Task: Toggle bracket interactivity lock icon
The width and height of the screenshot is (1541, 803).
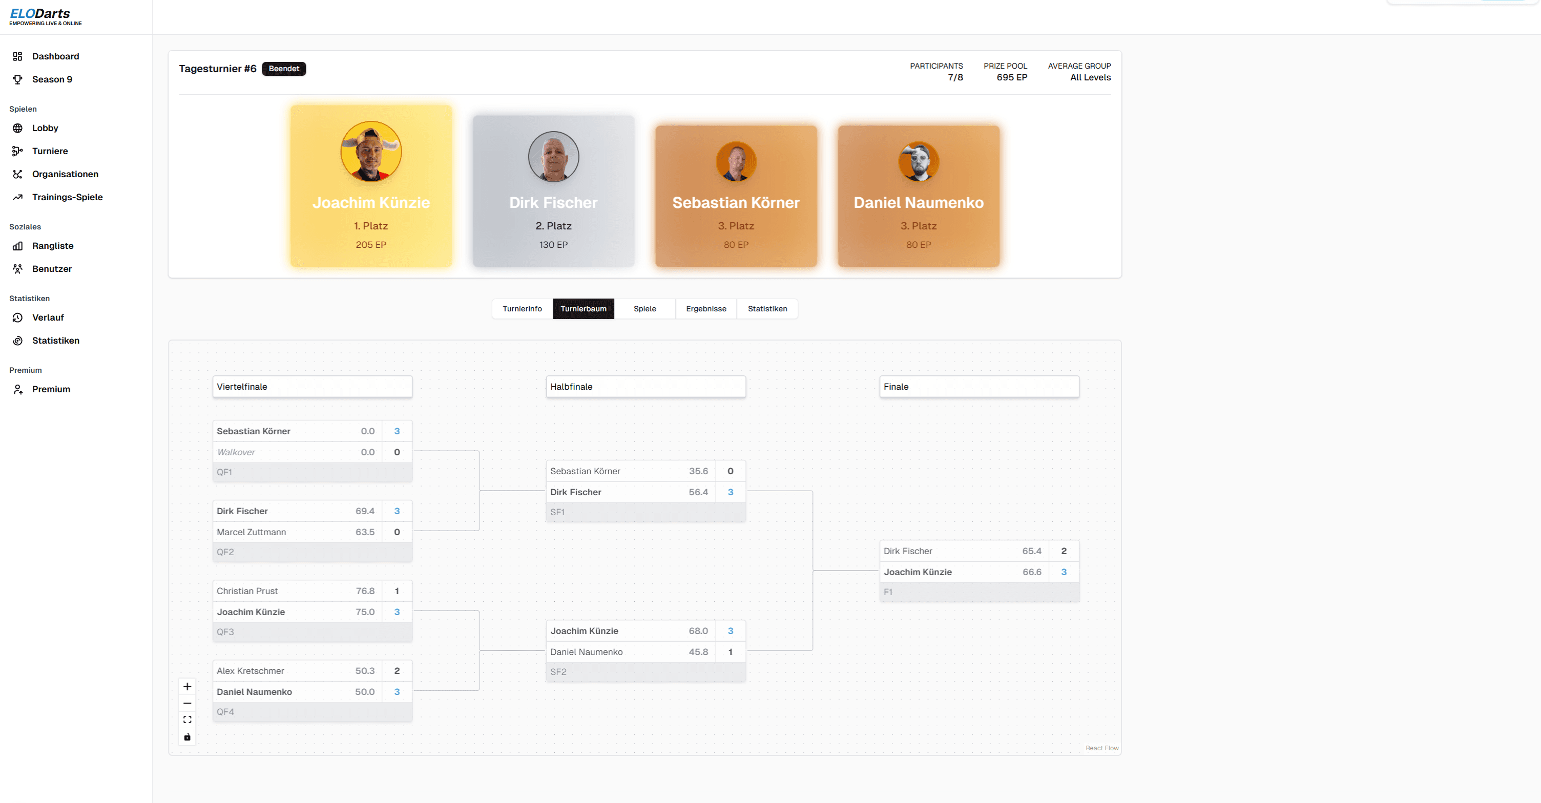Action: click(187, 737)
